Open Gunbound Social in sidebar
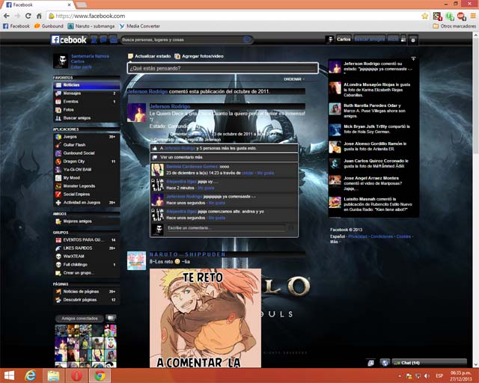 tap(85, 153)
